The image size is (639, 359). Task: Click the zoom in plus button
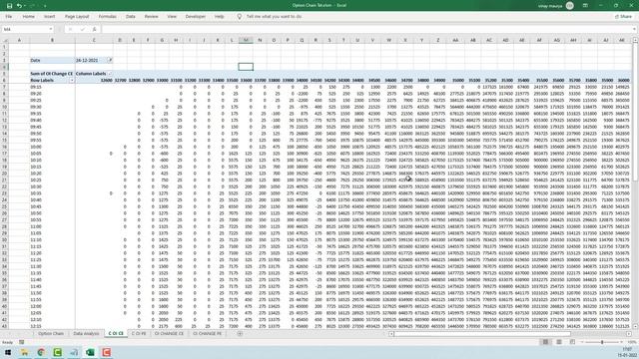(622, 342)
